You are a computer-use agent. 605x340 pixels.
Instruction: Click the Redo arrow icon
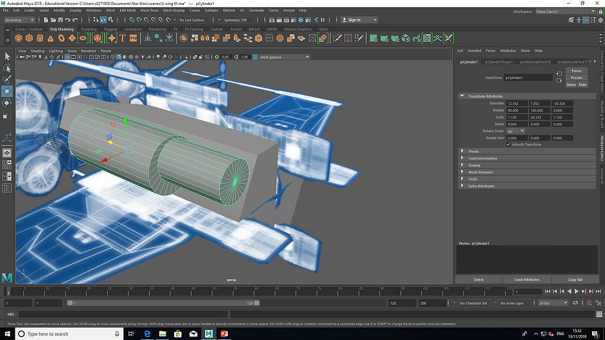(75, 20)
